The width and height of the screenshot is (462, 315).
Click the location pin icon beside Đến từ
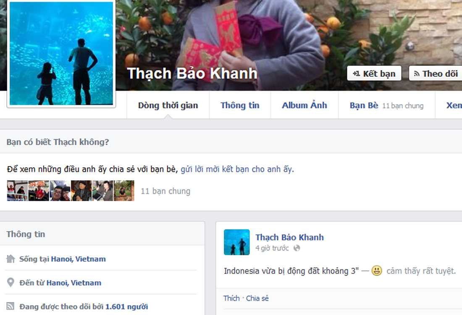tap(10, 282)
